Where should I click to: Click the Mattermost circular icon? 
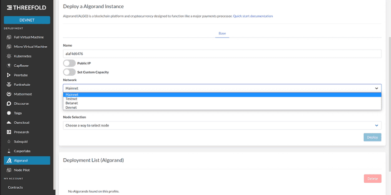tap(9, 94)
